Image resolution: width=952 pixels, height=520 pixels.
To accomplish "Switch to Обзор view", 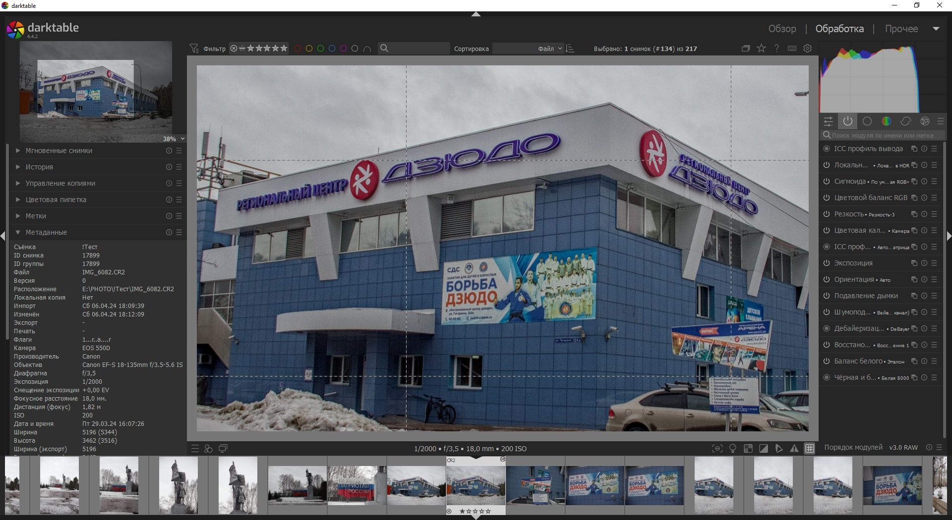I will pyautogui.click(x=782, y=29).
